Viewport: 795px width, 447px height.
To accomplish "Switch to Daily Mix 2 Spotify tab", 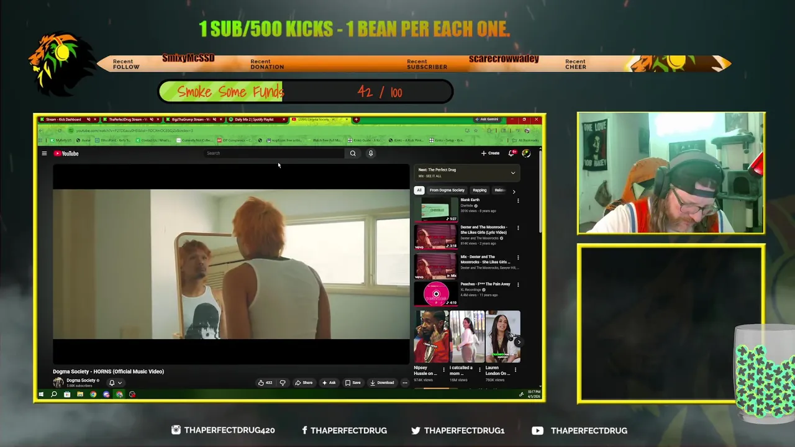I will pyautogui.click(x=257, y=119).
